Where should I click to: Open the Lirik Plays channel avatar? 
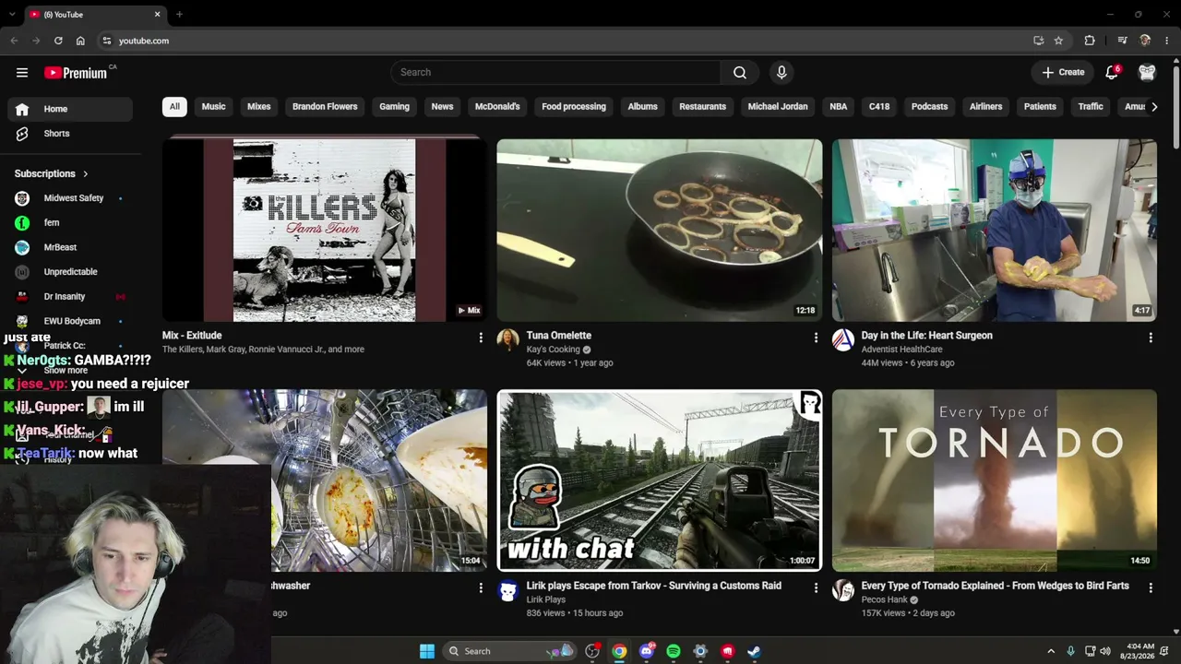pos(507,590)
